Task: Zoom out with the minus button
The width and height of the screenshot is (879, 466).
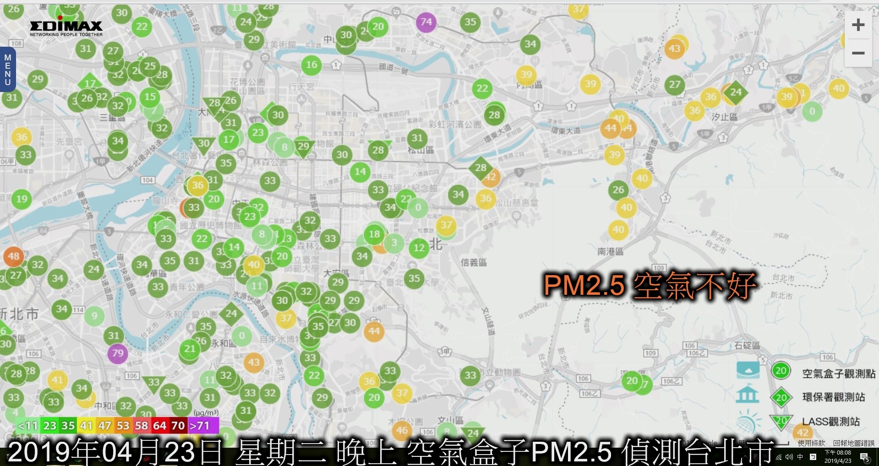Action: [858, 53]
